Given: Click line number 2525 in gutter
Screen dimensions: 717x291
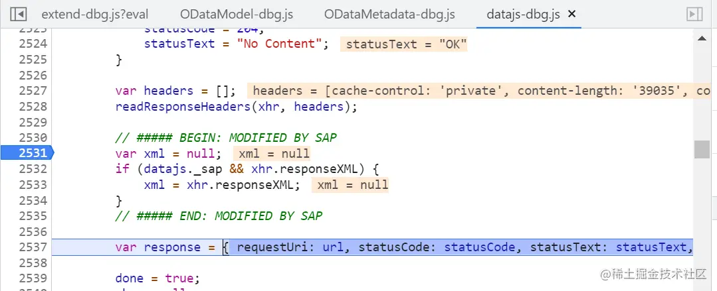Looking at the screenshot, I should tap(33, 60).
